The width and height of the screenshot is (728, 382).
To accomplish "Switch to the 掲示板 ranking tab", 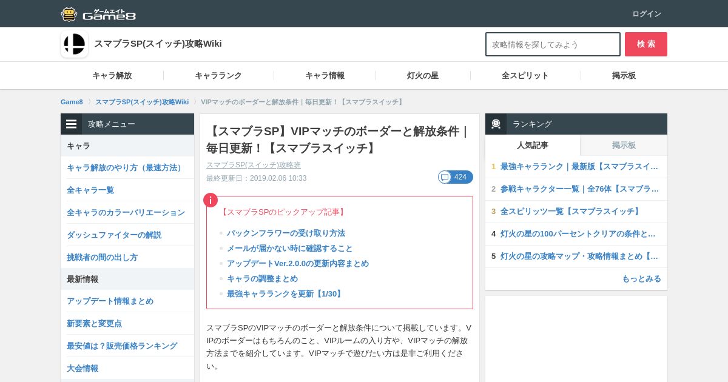I will (x=624, y=146).
